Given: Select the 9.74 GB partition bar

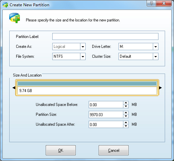Looking at the screenshot, I should [x=87, y=87].
